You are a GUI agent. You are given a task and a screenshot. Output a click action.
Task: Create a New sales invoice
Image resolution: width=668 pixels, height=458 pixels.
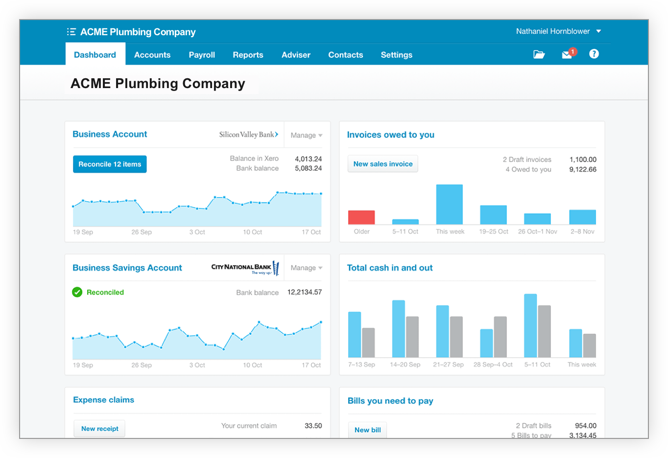pyautogui.click(x=382, y=163)
